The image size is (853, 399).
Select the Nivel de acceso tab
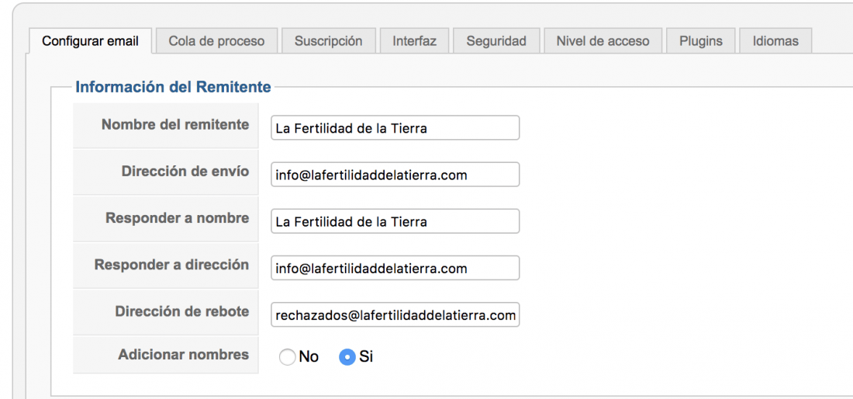(603, 41)
